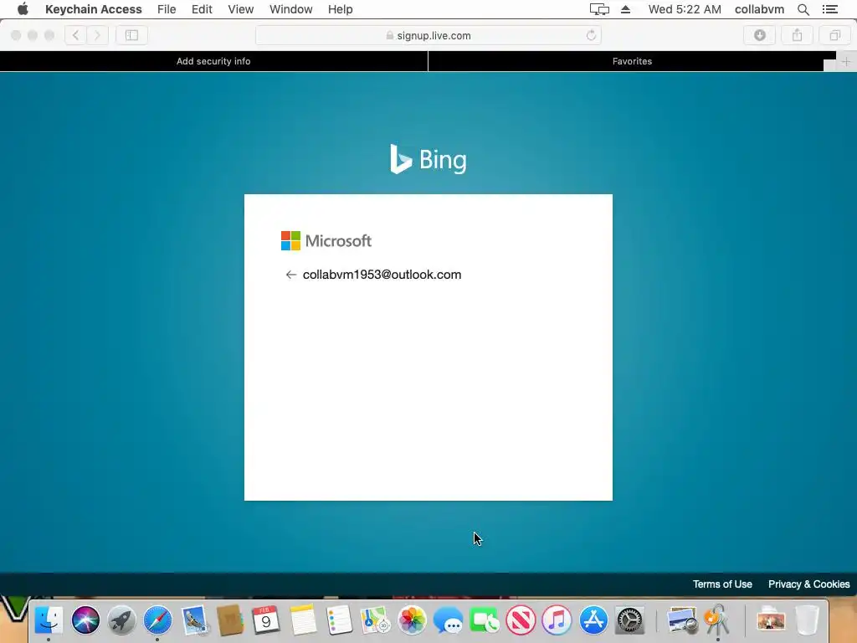Open System Preferences gear icon
This screenshot has height=643, width=857.
pyautogui.click(x=629, y=620)
